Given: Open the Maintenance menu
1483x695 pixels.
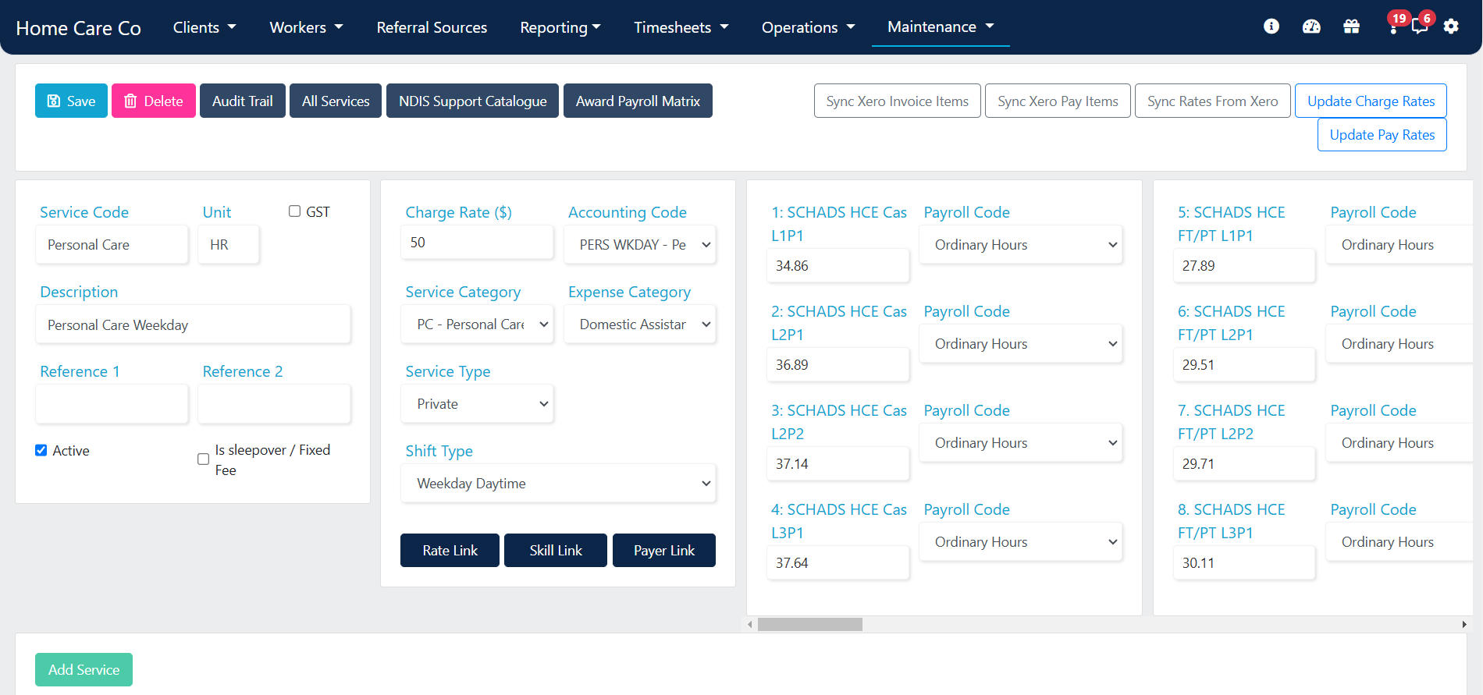Looking at the screenshot, I should 941,27.
